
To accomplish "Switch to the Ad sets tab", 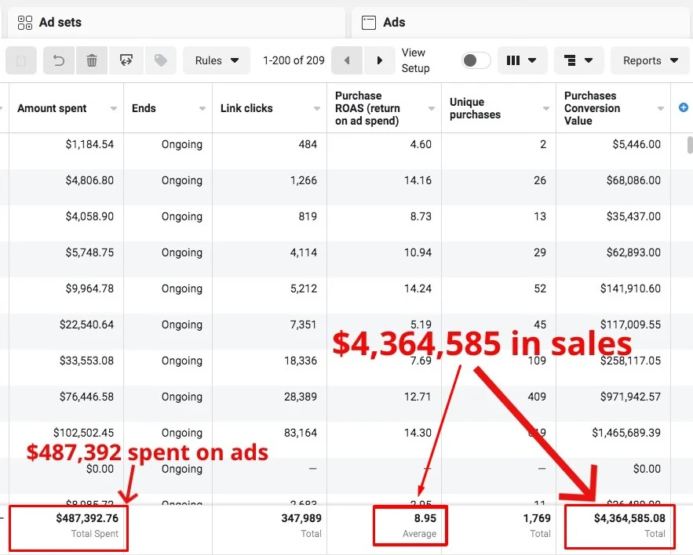I will click(x=60, y=23).
